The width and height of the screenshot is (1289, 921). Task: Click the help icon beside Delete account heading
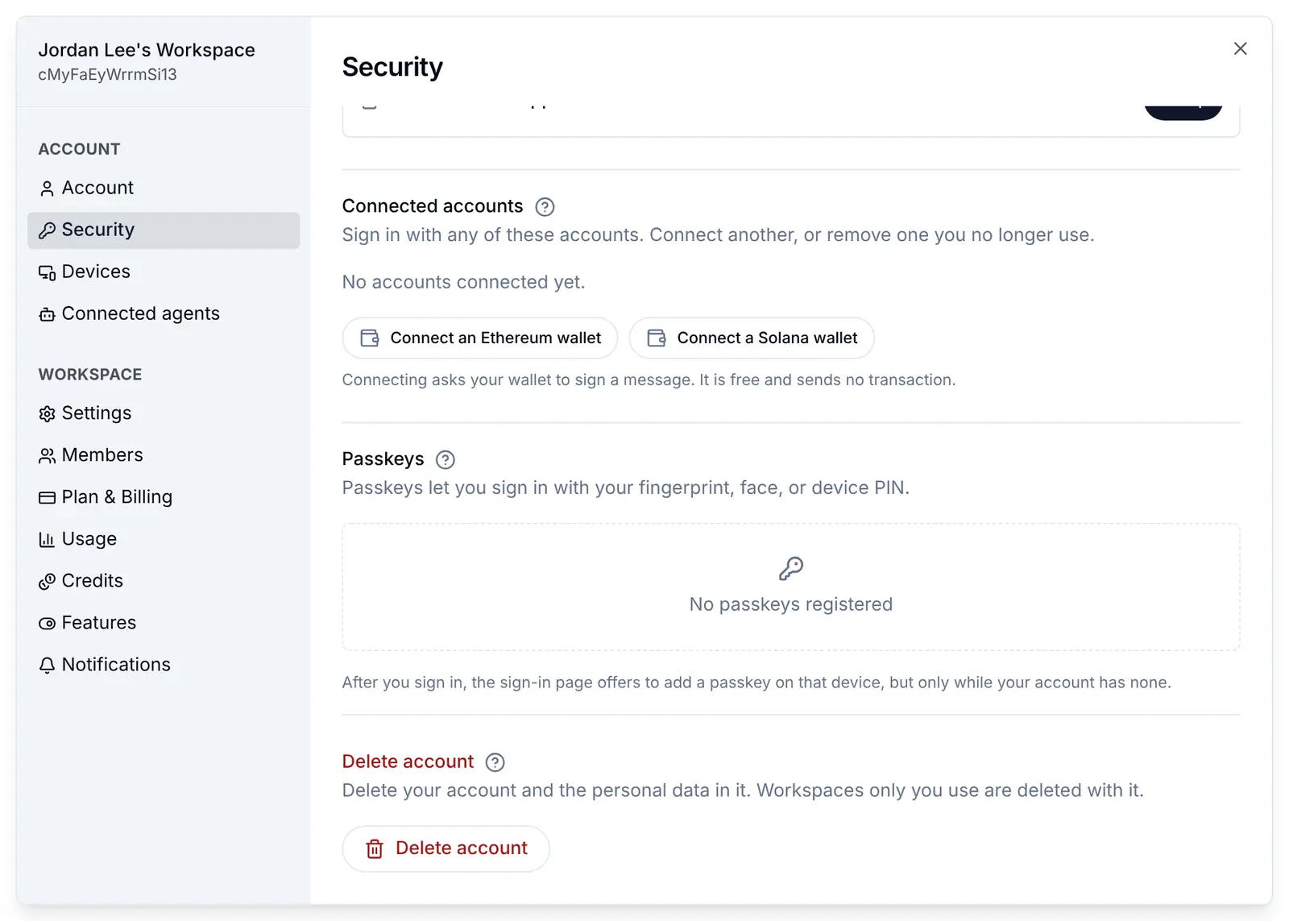click(x=495, y=762)
